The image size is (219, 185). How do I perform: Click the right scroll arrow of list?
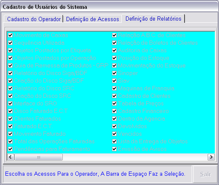click(x=211, y=157)
